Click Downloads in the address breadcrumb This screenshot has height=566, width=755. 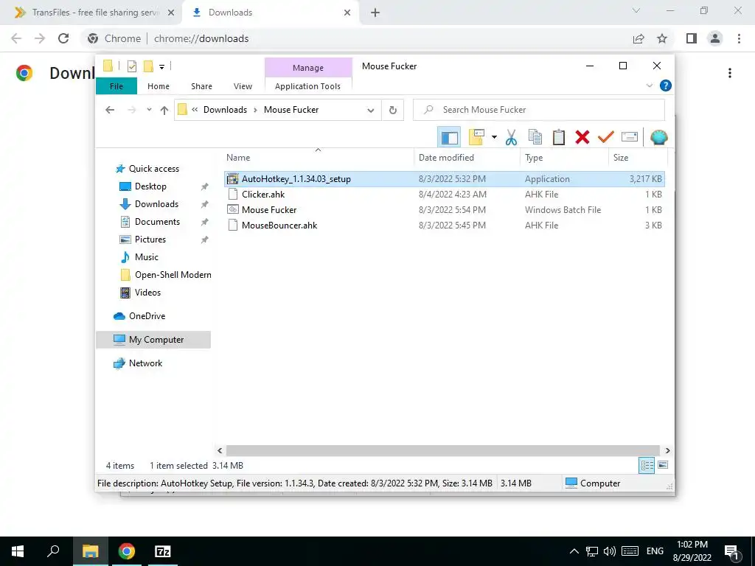tap(225, 110)
